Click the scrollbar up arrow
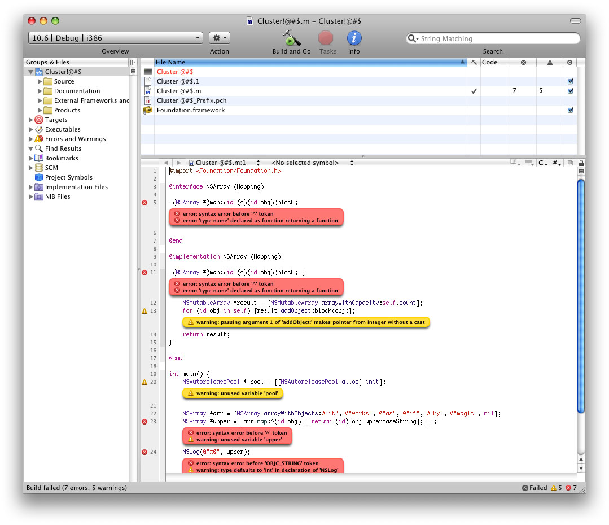The width and height of the screenshot is (609, 525). coord(581,459)
